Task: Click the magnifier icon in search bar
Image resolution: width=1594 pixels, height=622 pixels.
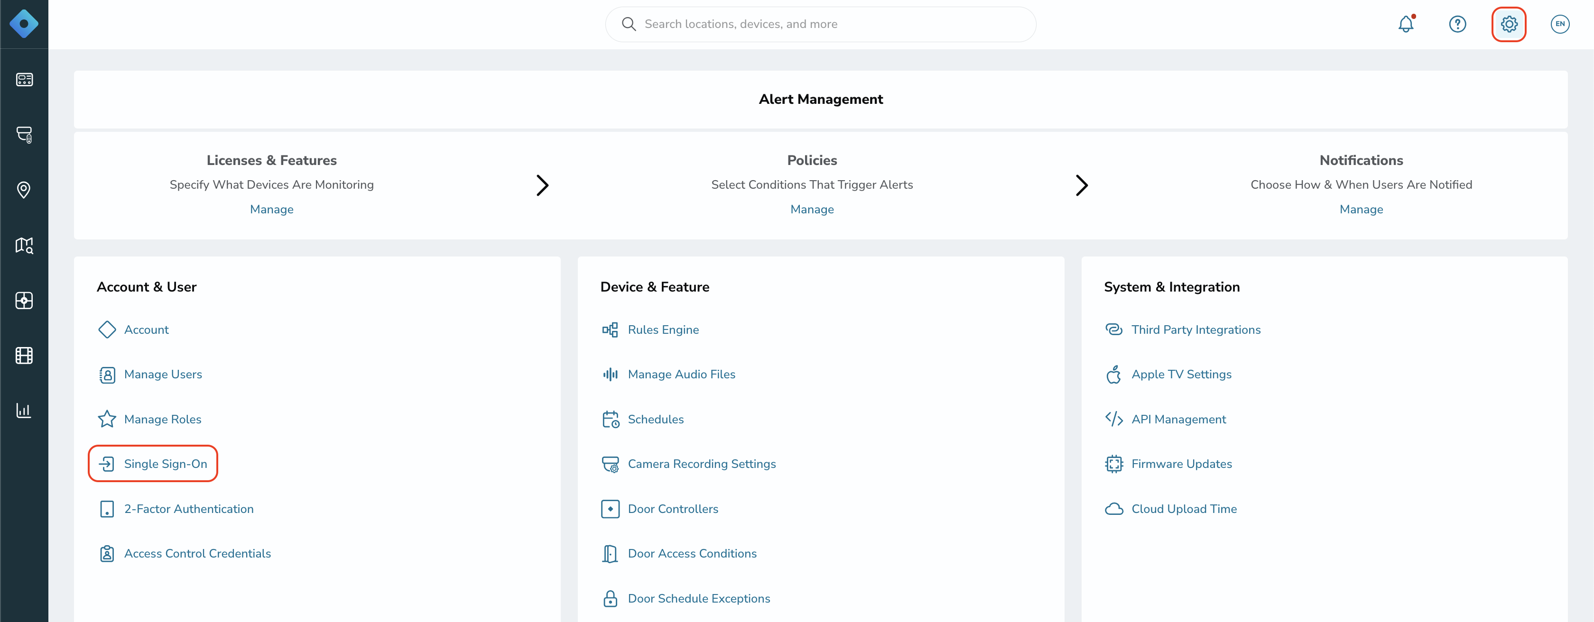Action: click(x=629, y=24)
